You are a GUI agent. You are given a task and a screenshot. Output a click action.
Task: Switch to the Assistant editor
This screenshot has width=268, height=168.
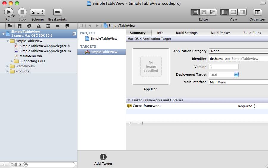pyautogui.click(x=204, y=12)
